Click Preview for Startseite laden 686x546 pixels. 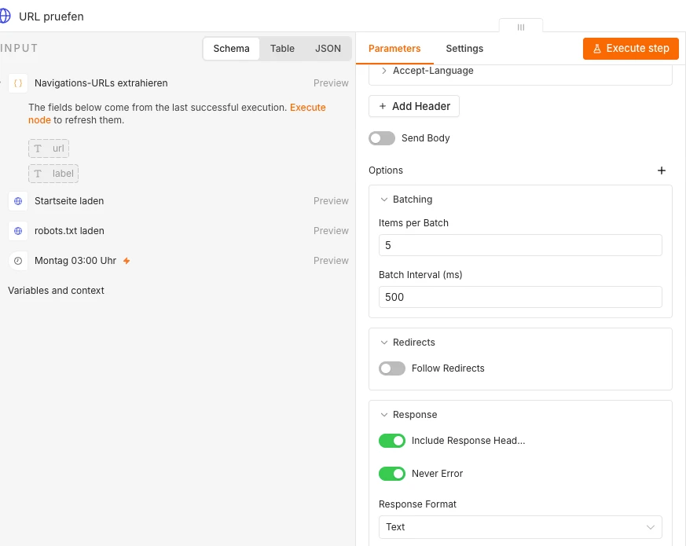331,201
